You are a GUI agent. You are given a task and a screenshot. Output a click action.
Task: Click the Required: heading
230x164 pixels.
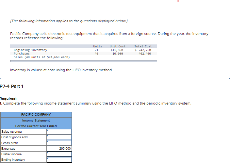tap(8, 99)
